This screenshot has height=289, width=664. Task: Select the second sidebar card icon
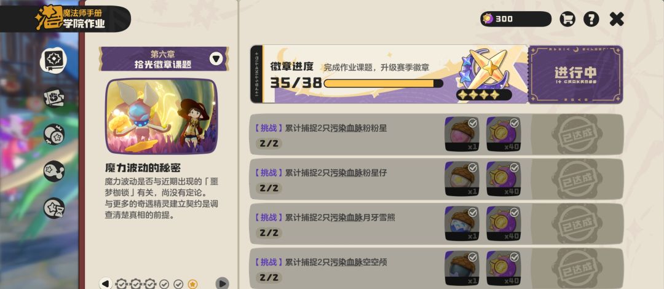pos(54,98)
